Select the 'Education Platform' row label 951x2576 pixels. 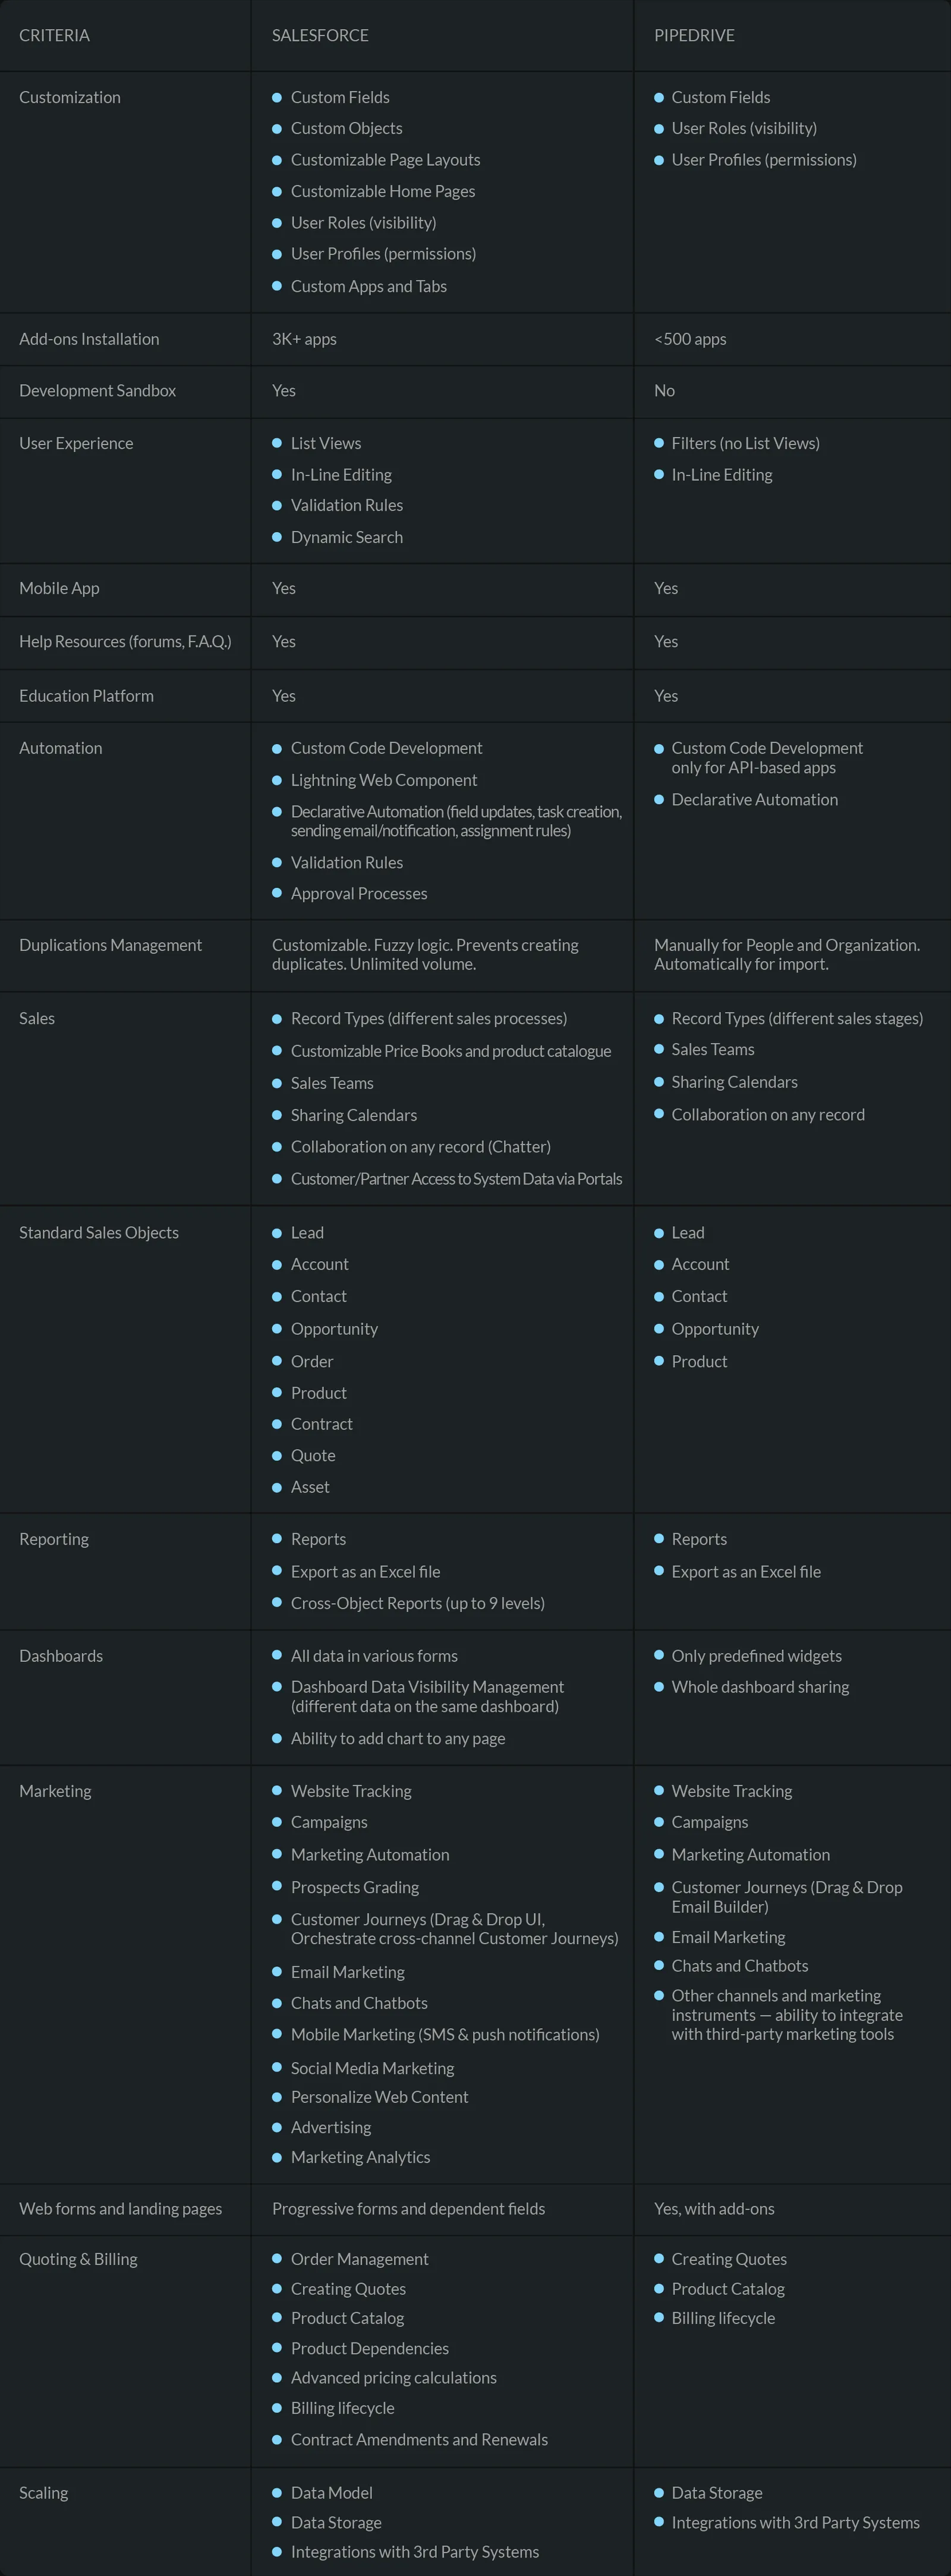86,696
